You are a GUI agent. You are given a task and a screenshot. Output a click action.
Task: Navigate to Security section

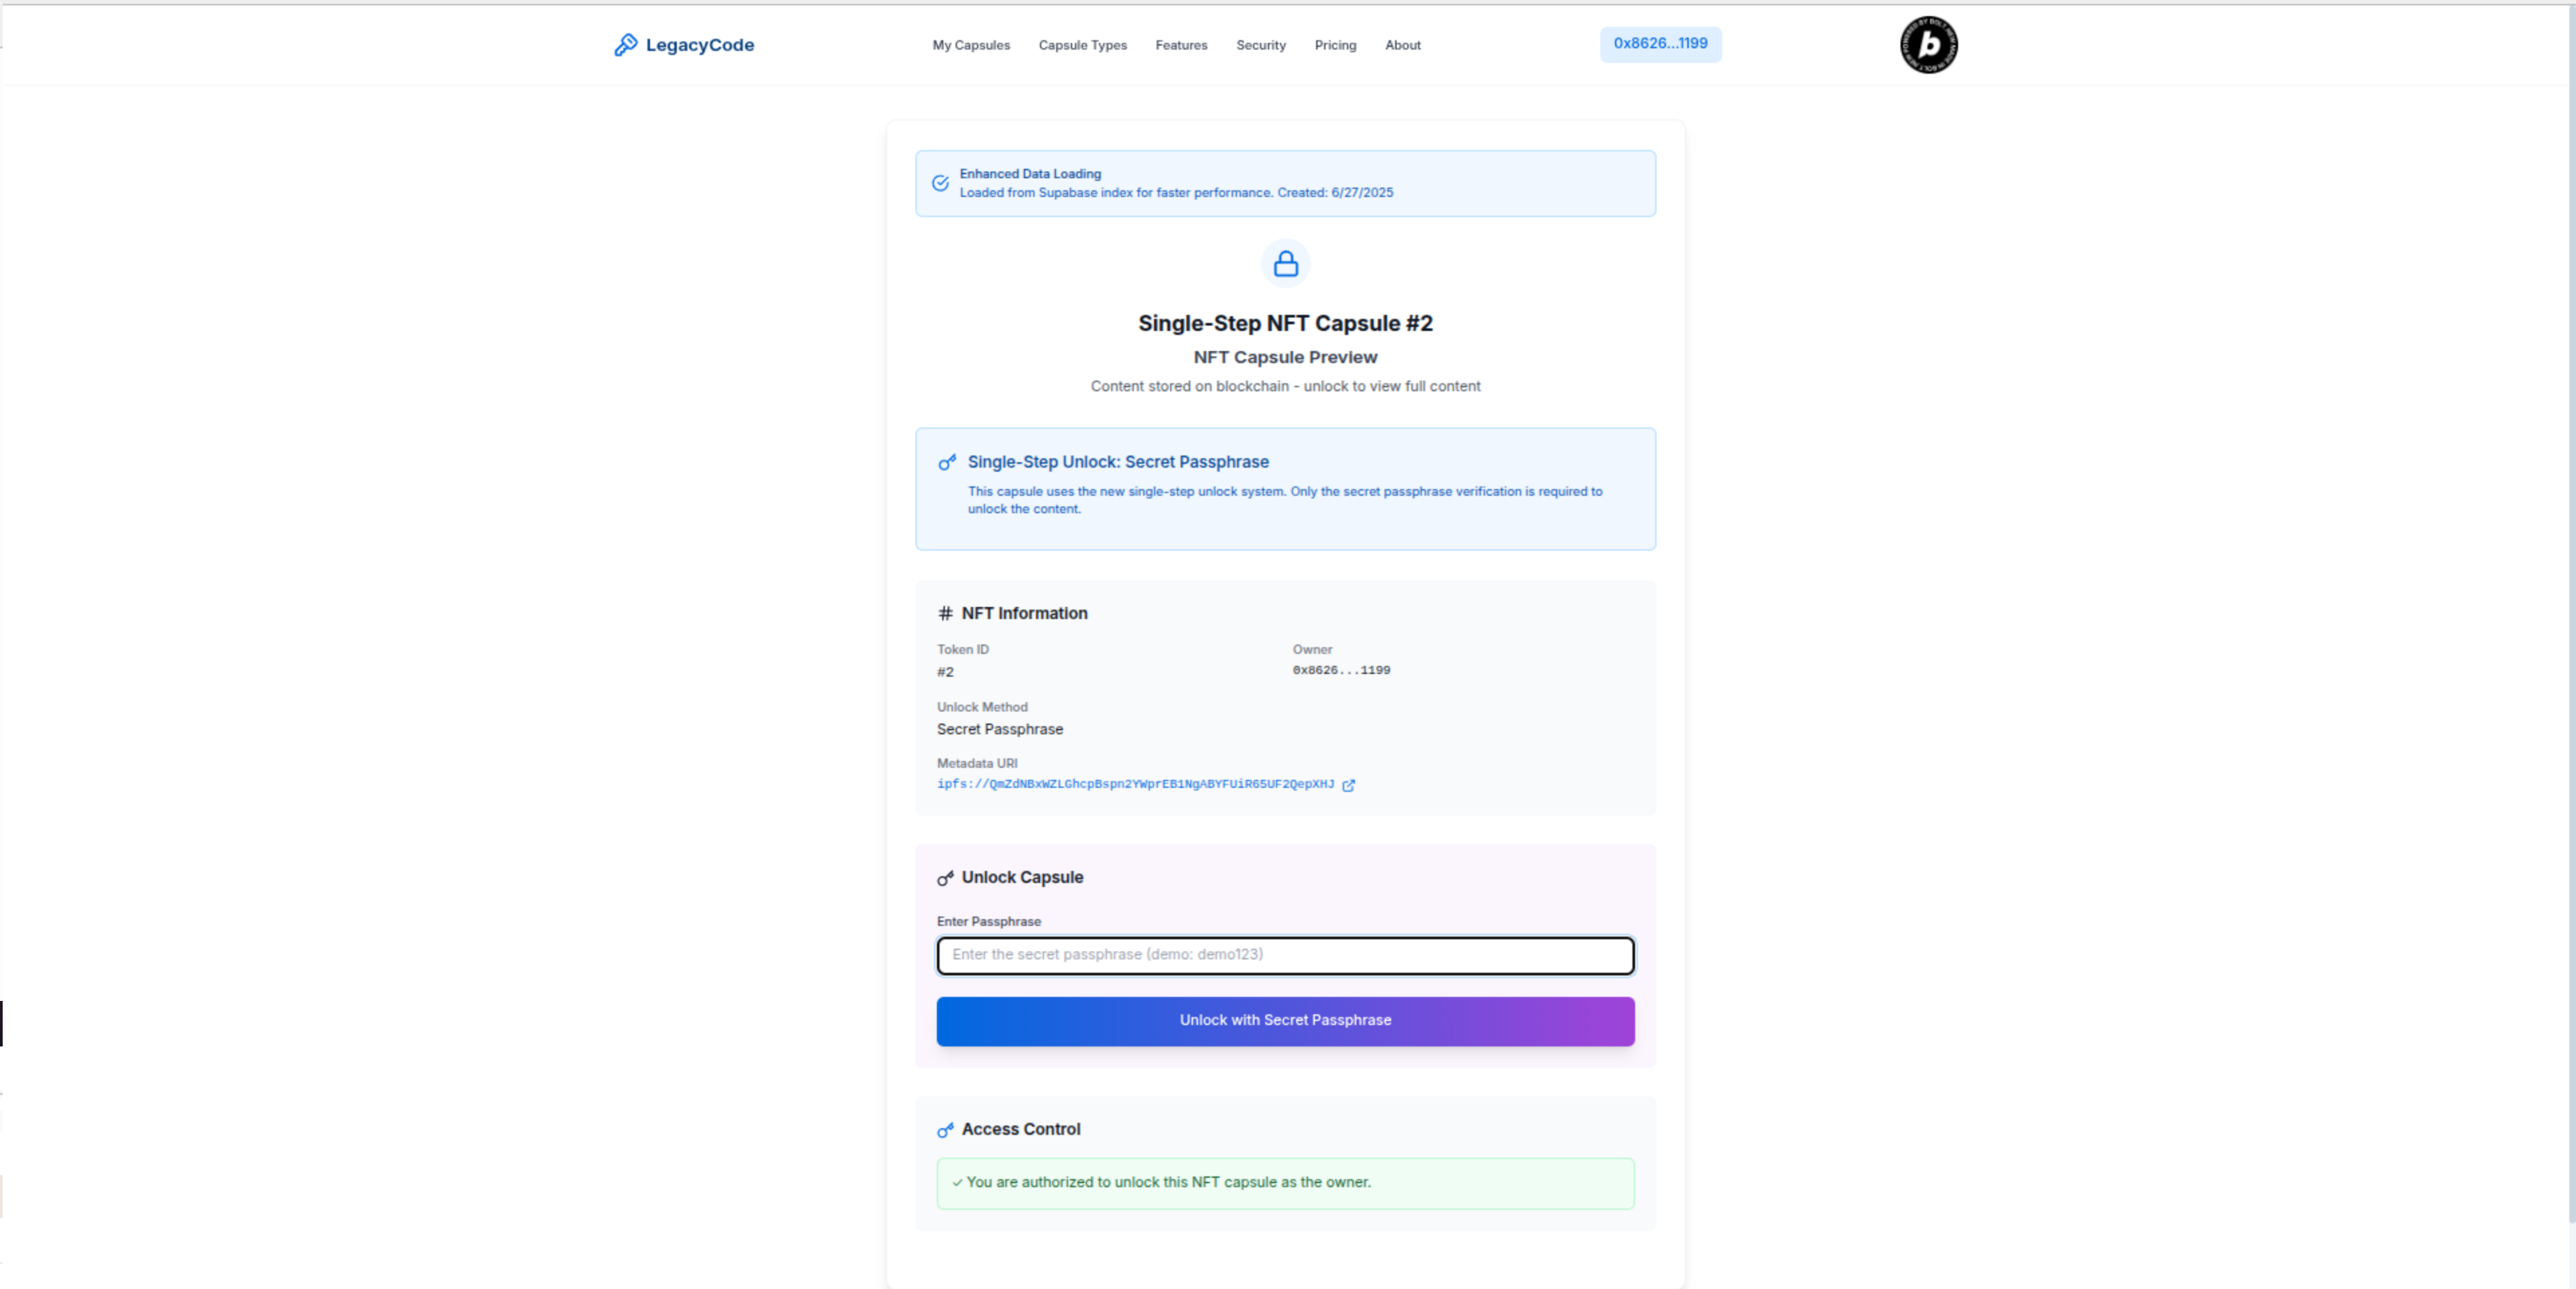click(x=1260, y=45)
